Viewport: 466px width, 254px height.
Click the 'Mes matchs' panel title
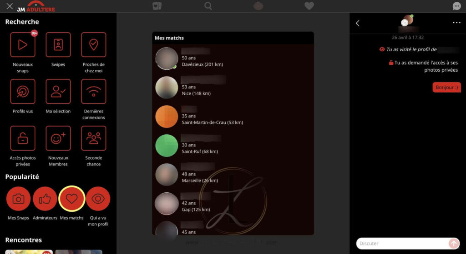coord(169,38)
